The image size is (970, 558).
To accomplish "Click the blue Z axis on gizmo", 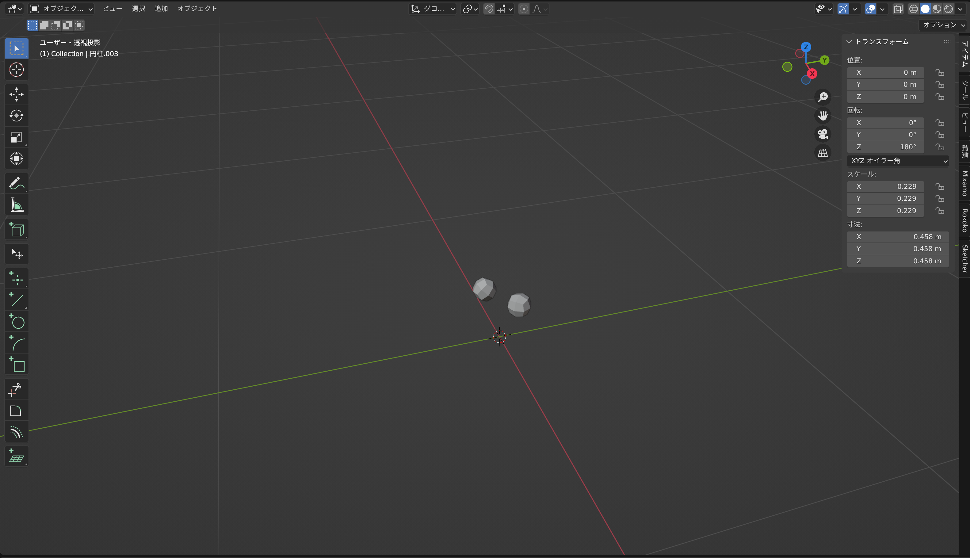I will [806, 47].
